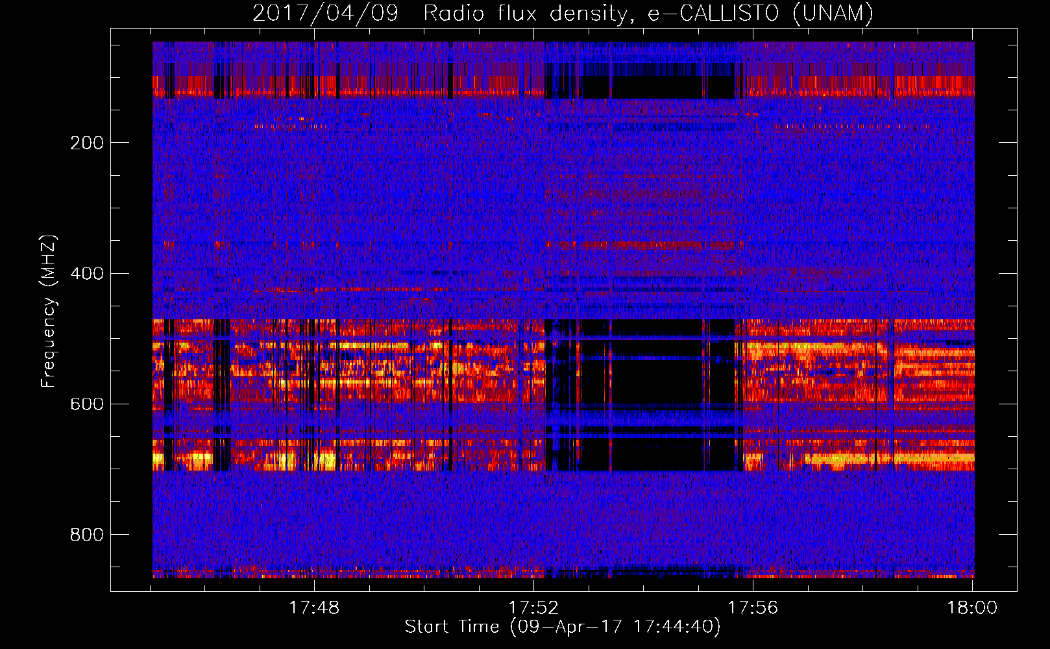
Task: Click the 200 frequency tick label
Action: pyautogui.click(x=87, y=143)
